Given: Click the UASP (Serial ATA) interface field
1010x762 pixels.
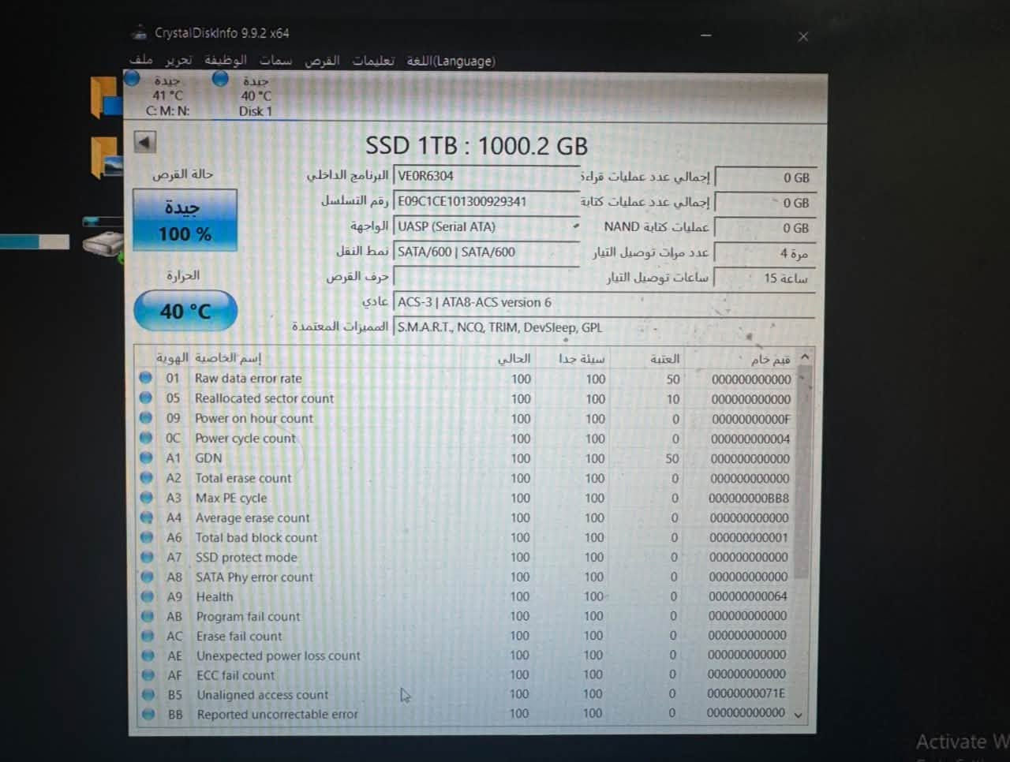Looking at the screenshot, I should pos(486,226).
